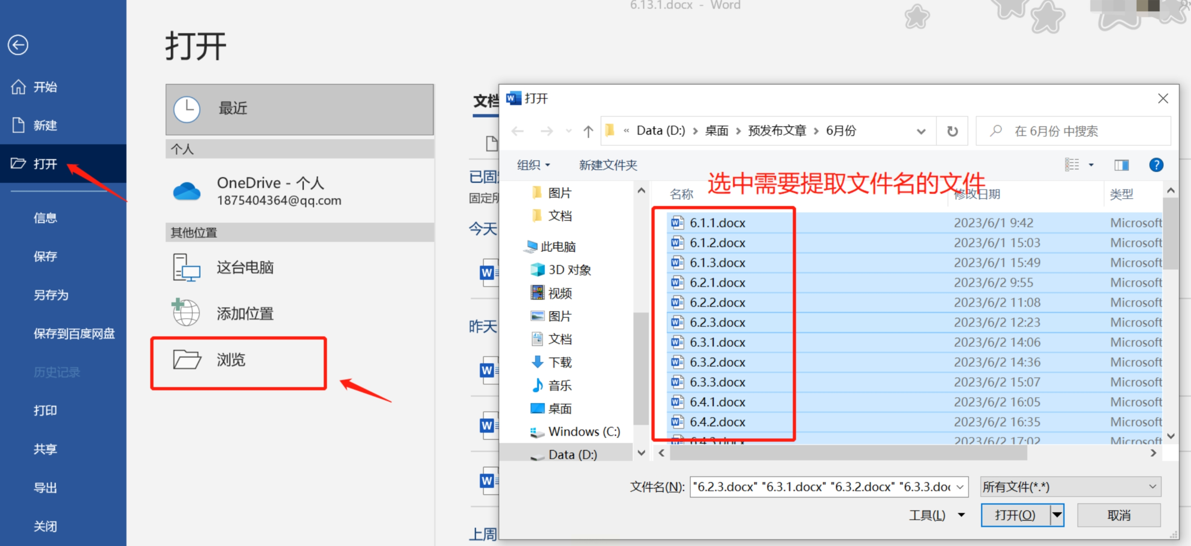Choose 另存为 in sidebar
The image size is (1191, 546).
51,294
